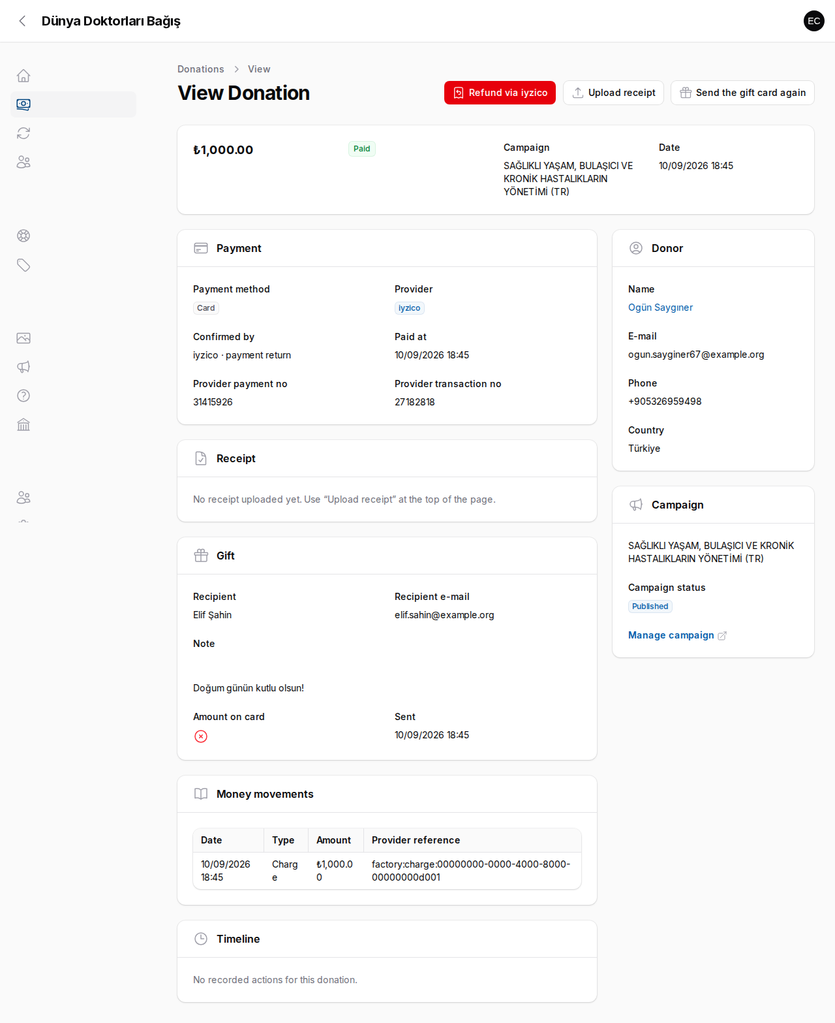Go to Donations in the breadcrumb
Viewport: 835px width, 1023px height.
200,69
